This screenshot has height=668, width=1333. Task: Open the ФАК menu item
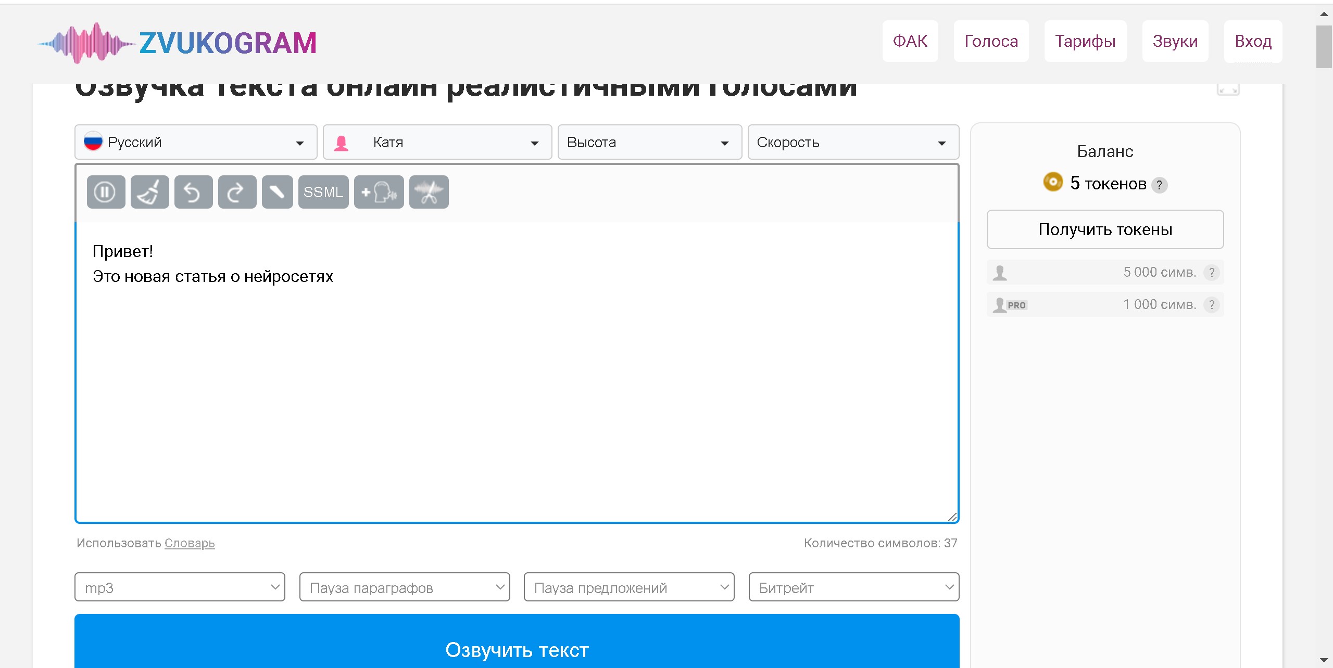tap(910, 41)
